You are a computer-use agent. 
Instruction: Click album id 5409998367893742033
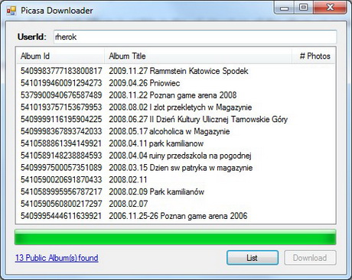[61, 131]
